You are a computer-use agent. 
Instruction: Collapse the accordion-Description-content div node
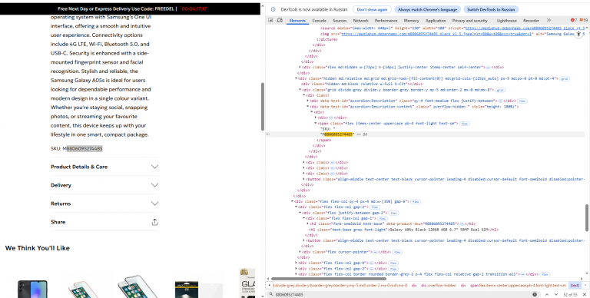tap(307, 107)
